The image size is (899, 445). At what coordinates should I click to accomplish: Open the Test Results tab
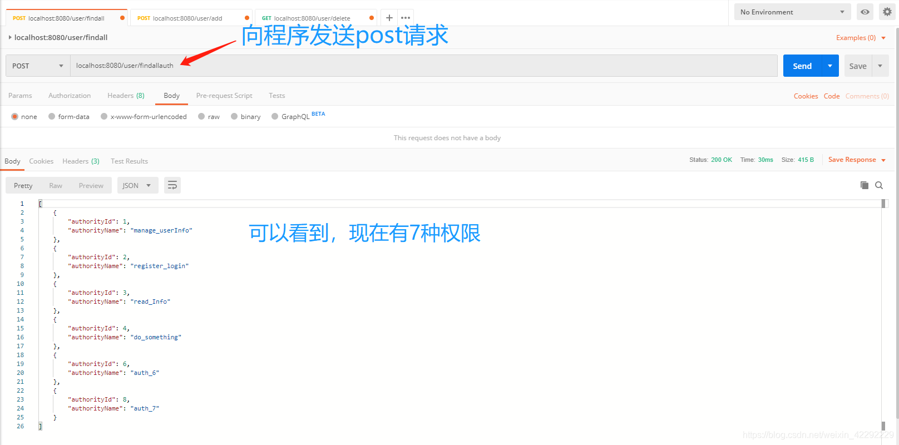point(129,161)
